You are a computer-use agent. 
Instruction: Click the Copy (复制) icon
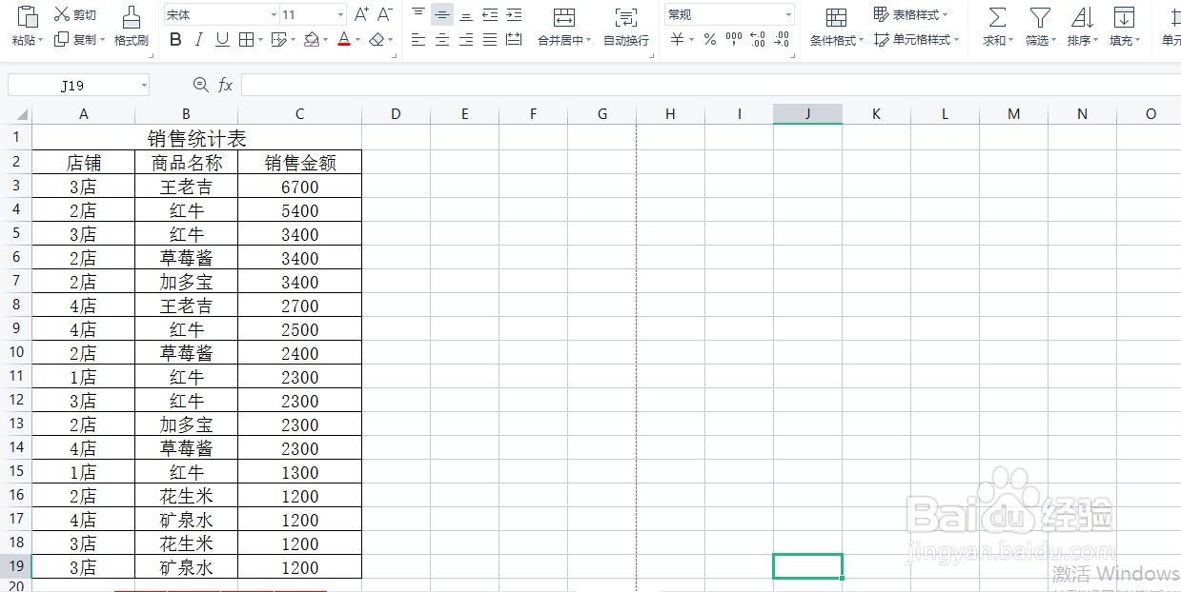(x=62, y=39)
